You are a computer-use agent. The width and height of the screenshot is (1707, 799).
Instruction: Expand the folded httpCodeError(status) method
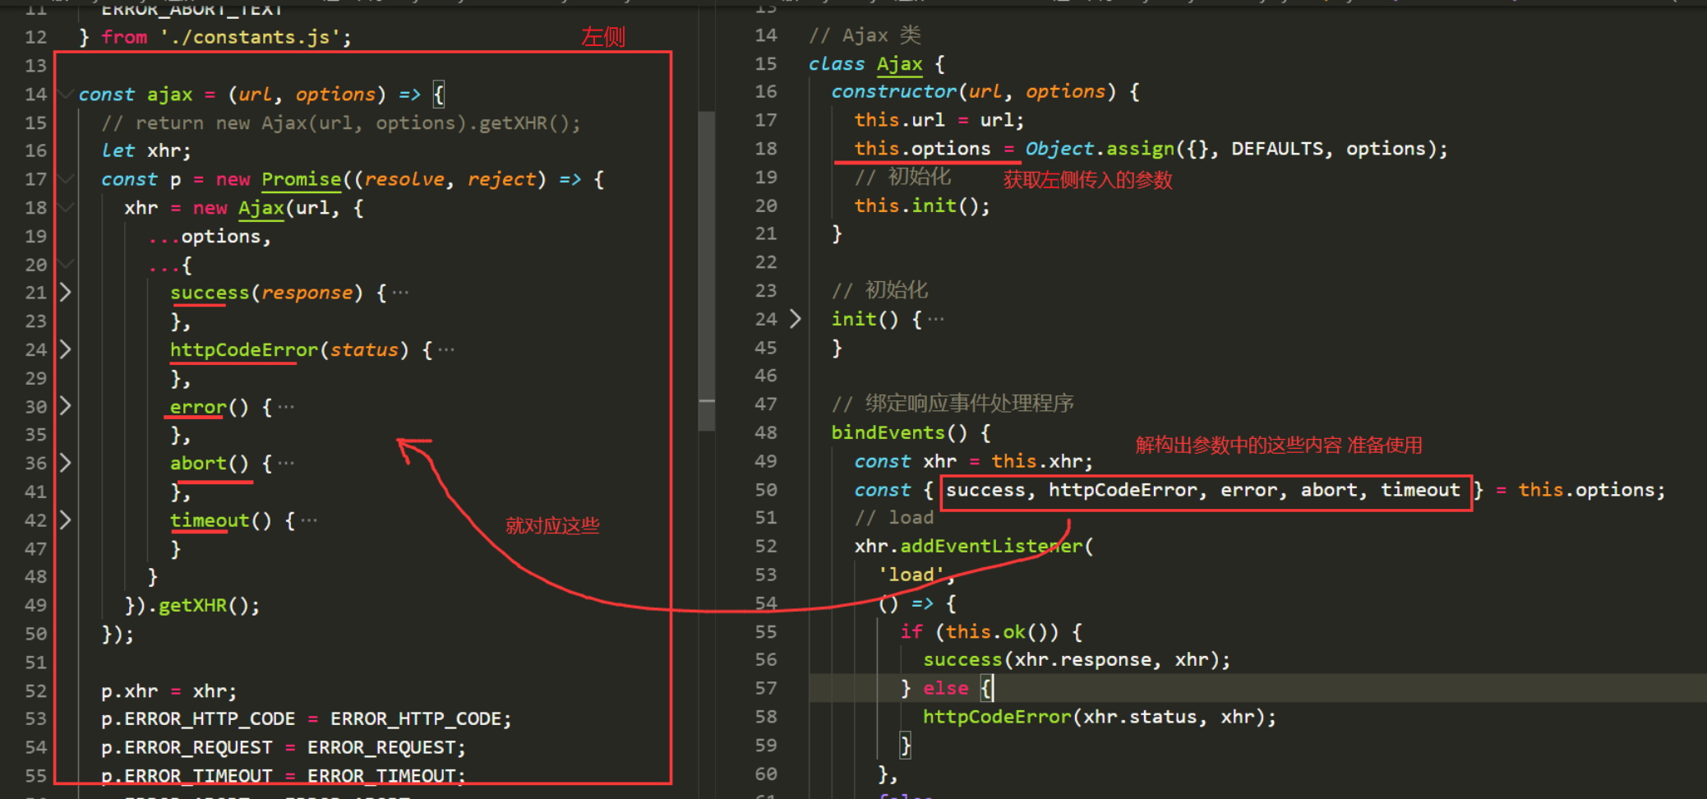click(65, 349)
